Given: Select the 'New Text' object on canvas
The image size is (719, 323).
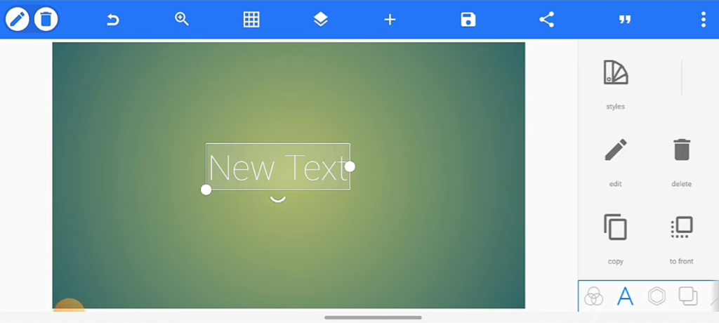Looking at the screenshot, I should tap(277, 167).
